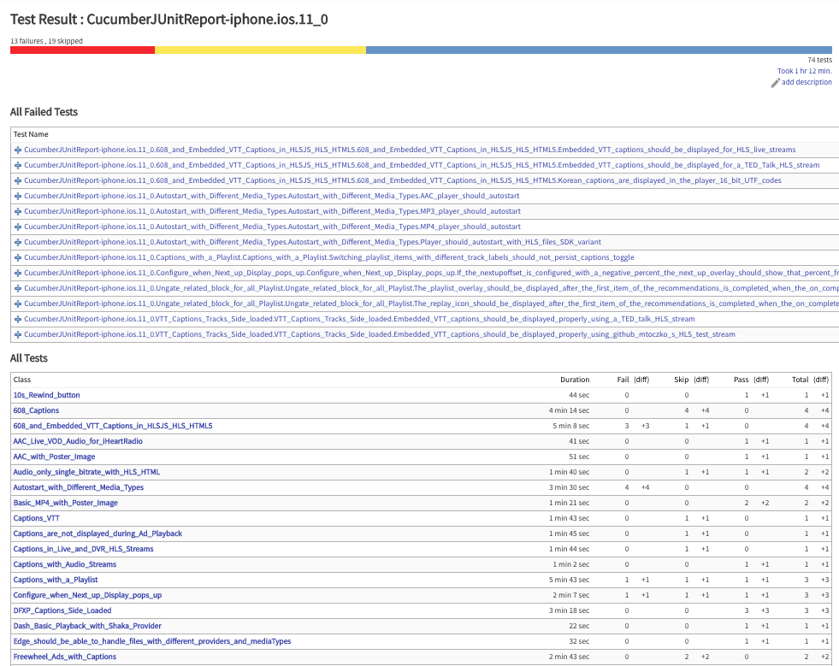Open Captions_are_not_displayed_during_Ad_Playback class
This screenshot has width=839, height=666.
click(97, 533)
